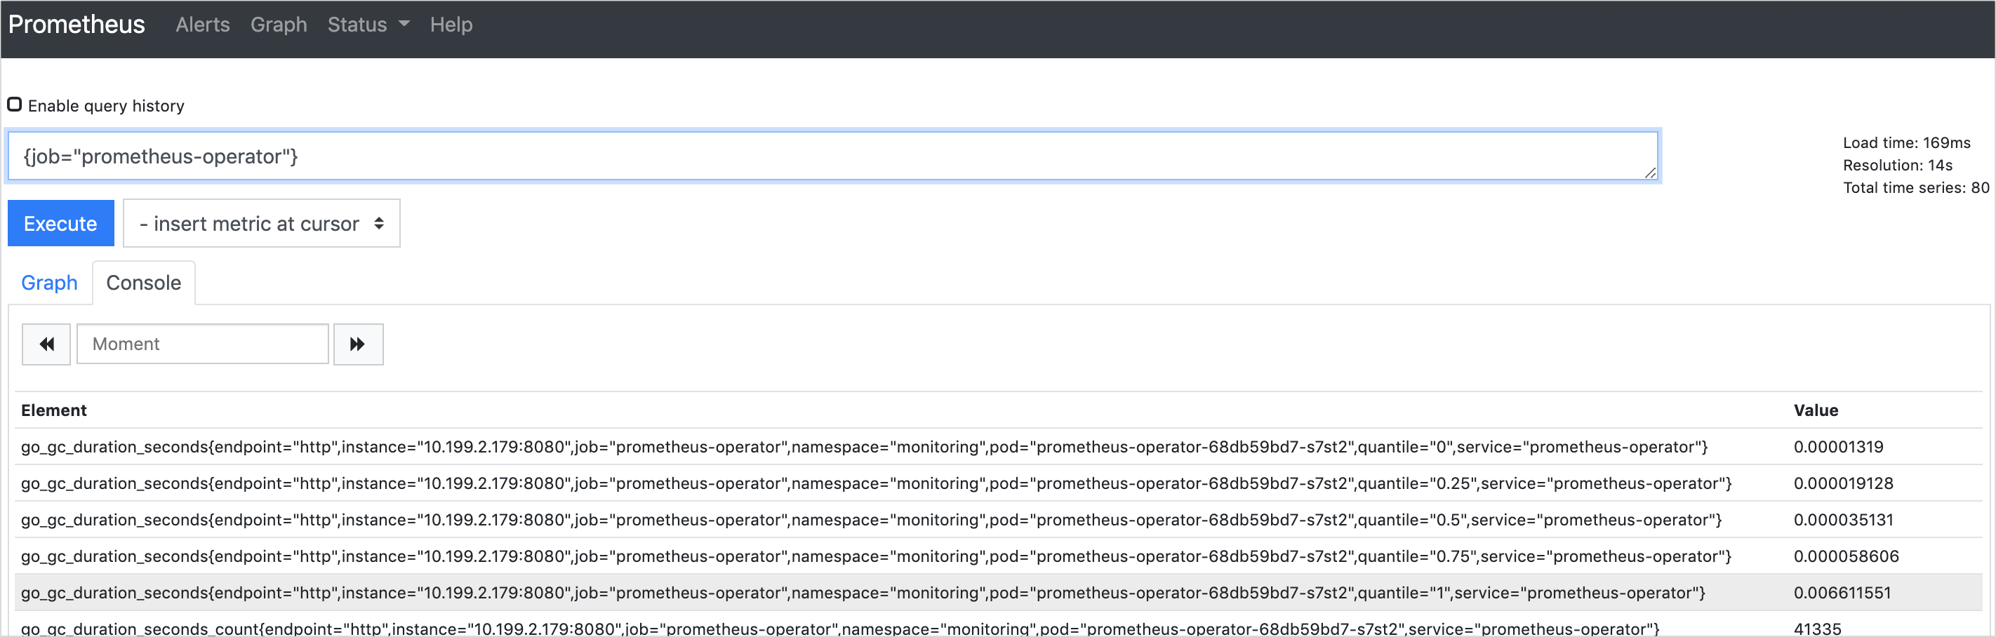Image resolution: width=1996 pixels, height=637 pixels.
Task: Click the Status dropdown caret arrow
Action: coord(404,24)
